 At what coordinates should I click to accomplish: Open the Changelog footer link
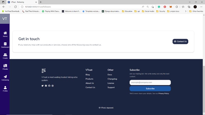tap(112, 79)
